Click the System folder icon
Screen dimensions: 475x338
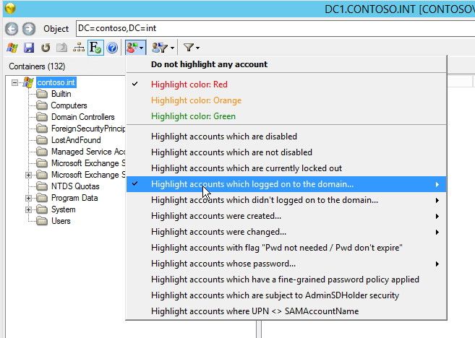pyautogui.click(x=42, y=209)
